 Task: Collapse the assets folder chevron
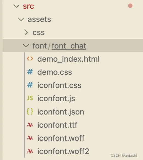21,19
